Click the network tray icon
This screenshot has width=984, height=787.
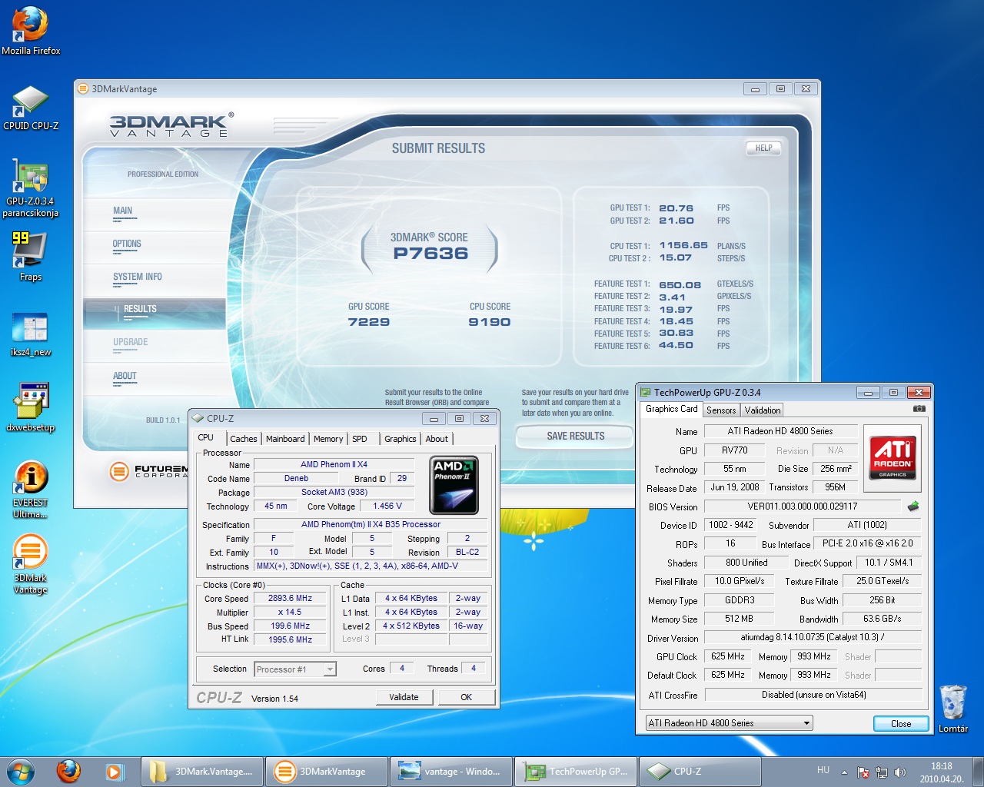882,772
